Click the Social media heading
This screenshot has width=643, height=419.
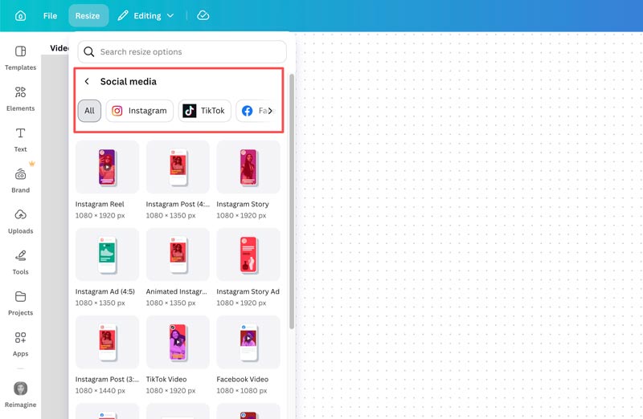[x=129, y=82]
